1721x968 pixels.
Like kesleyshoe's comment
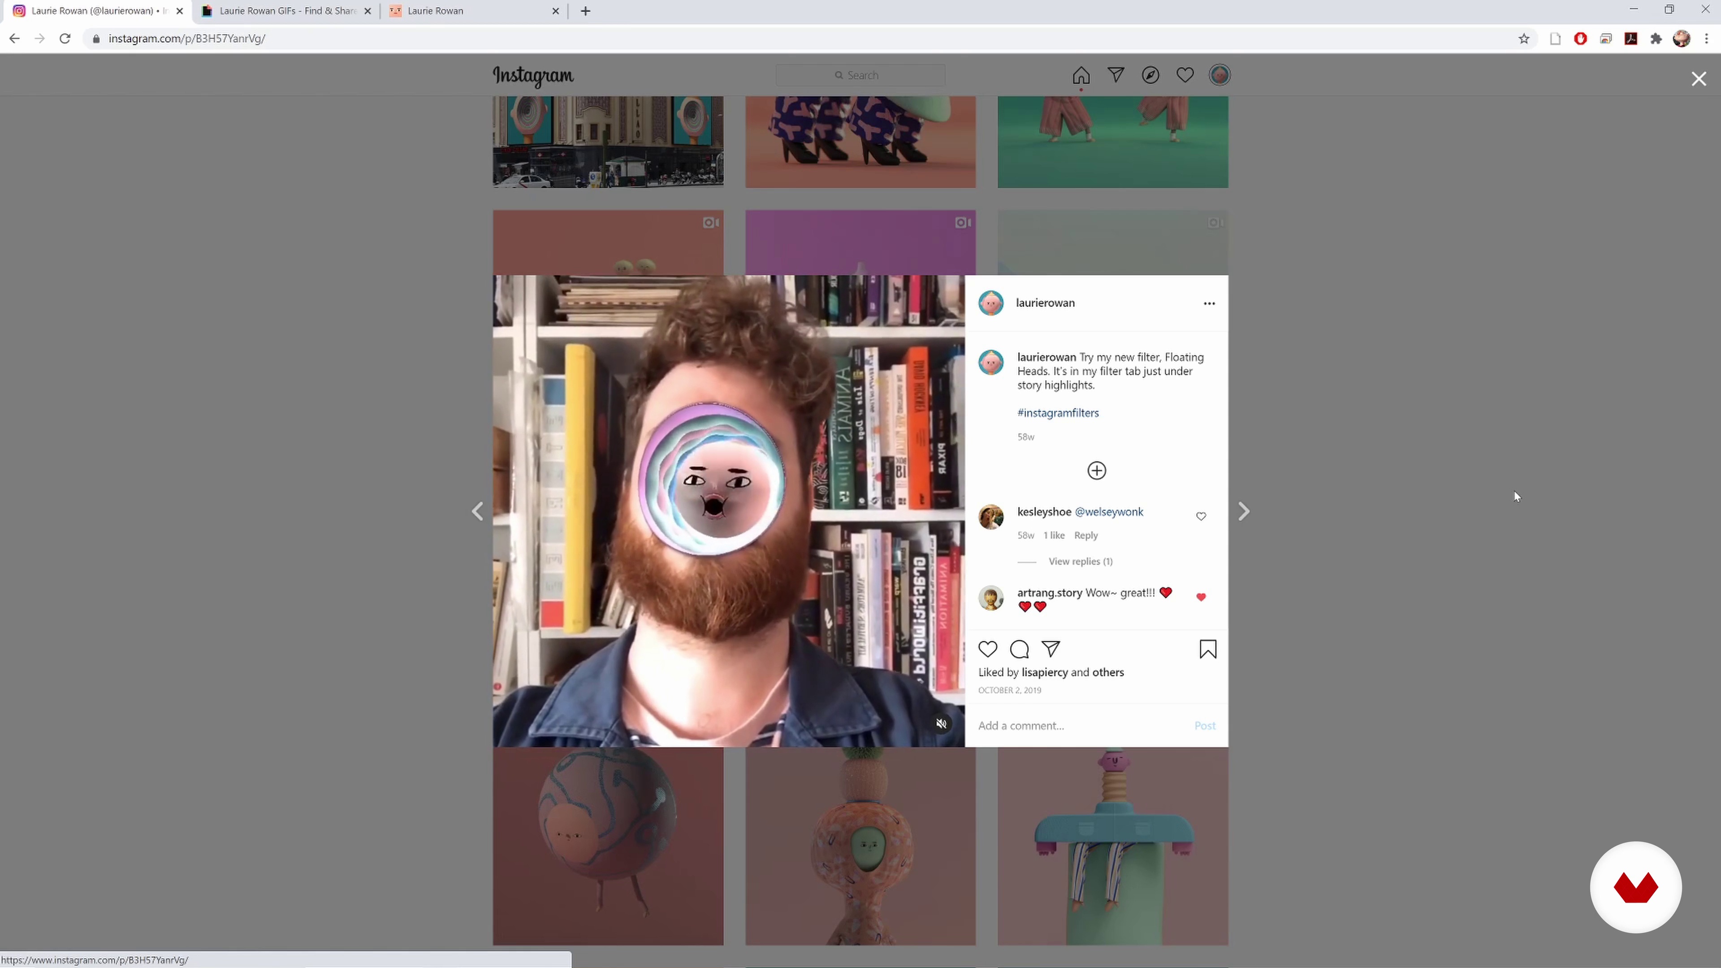point(1201,516)
